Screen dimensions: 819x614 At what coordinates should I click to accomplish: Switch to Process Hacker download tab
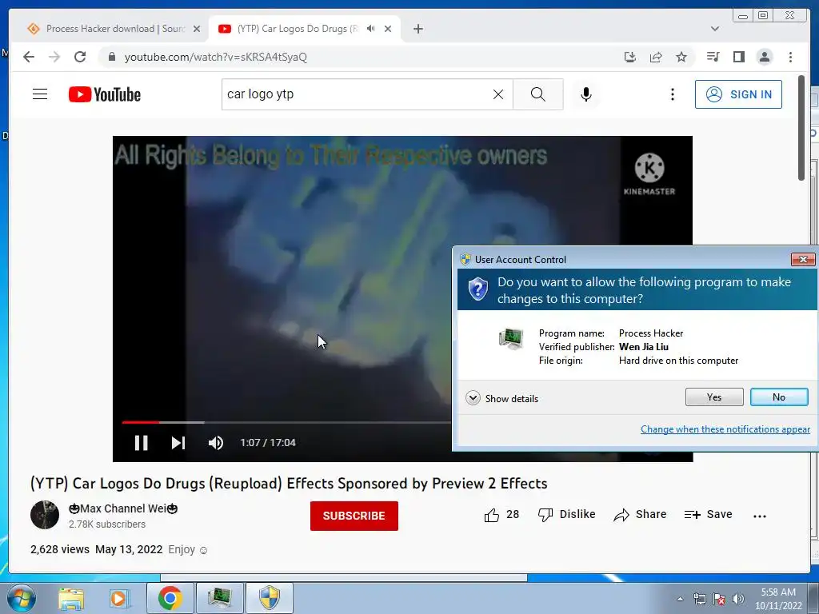[114, 29]
